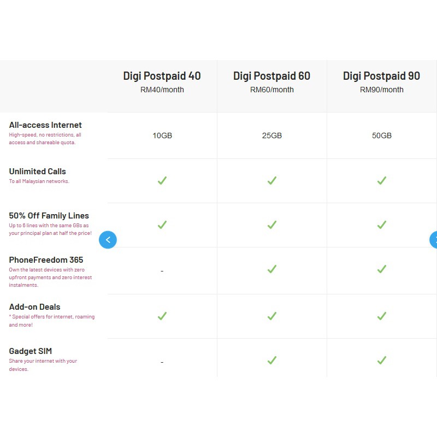437x437 pixels.
Task: Click the 50% Off Family Lines title
Action: [x=49, y=216]
